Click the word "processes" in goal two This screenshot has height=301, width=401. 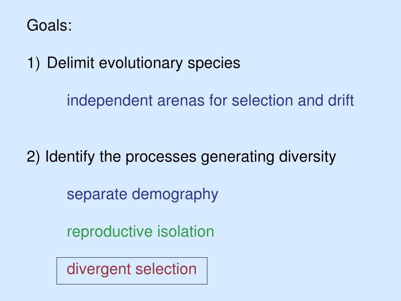[x=161, y=158]
